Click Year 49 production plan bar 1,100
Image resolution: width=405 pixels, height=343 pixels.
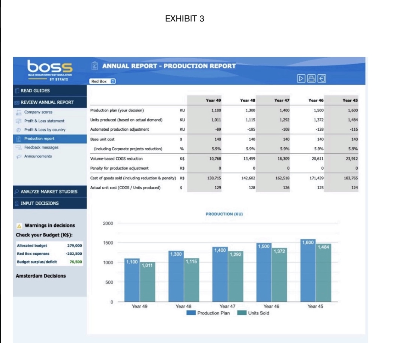(x=132, y=280)
